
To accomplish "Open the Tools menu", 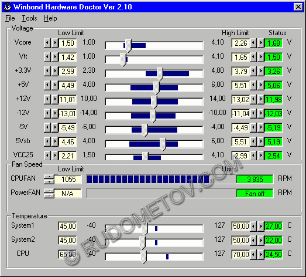I will pyautogui.click(x=29, y=18).
